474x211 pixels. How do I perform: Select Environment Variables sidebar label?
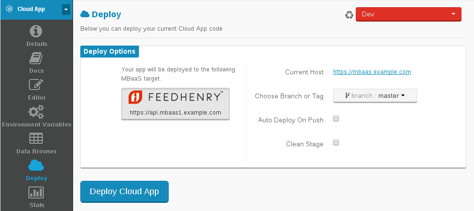pyautogui.click(x=37, y=125)
